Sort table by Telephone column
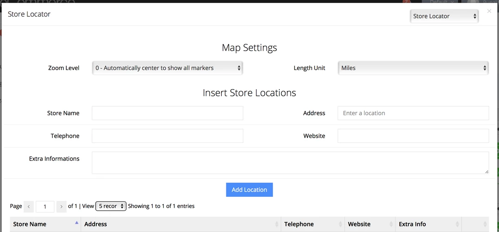 pos(313,224)
